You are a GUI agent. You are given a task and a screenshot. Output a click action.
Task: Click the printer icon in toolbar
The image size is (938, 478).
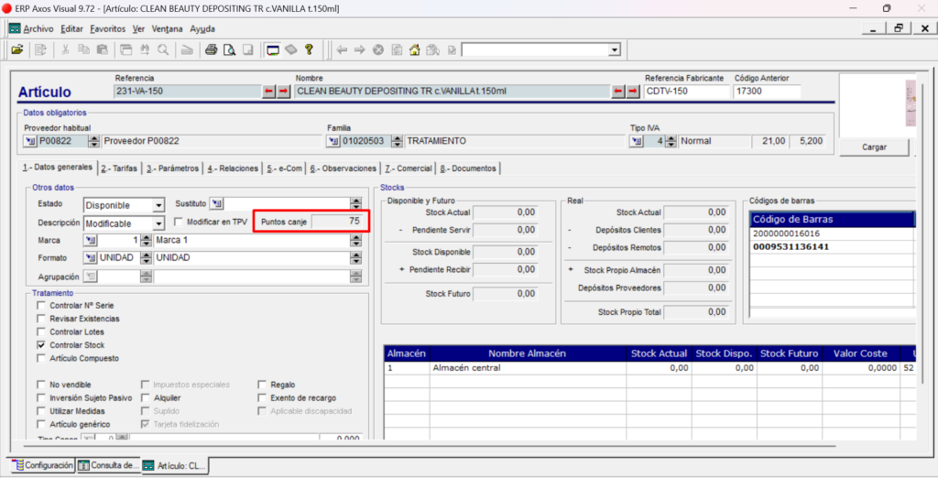[212, 50]
